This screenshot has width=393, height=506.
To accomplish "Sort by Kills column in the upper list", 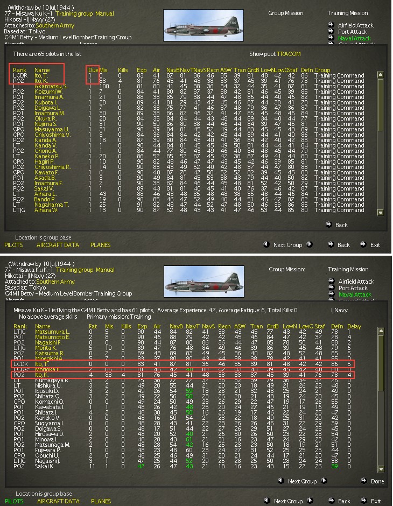I will tap(123, 70).
